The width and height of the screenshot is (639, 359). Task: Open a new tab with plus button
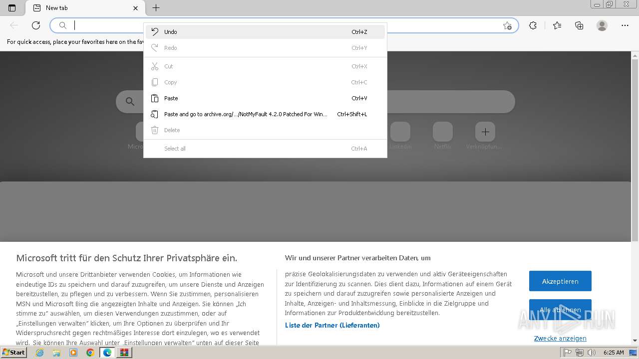156,8
